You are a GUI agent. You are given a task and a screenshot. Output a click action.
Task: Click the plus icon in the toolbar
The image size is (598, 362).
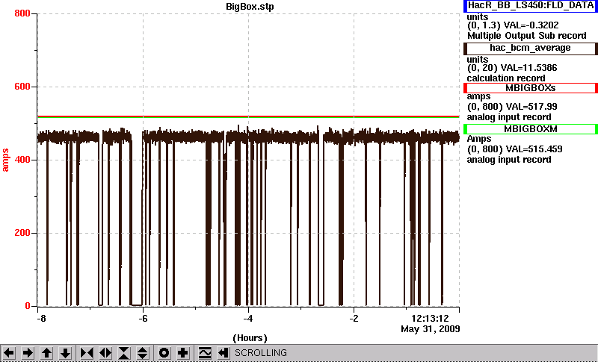coord(182,353)
